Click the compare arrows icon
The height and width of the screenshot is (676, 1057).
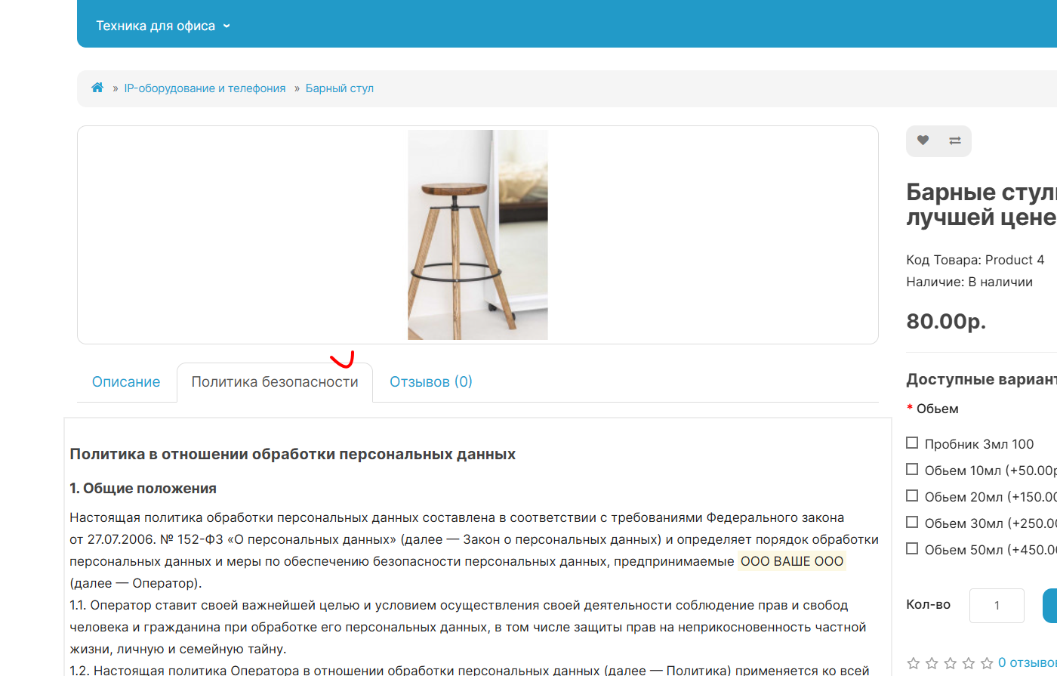[955, 140]
